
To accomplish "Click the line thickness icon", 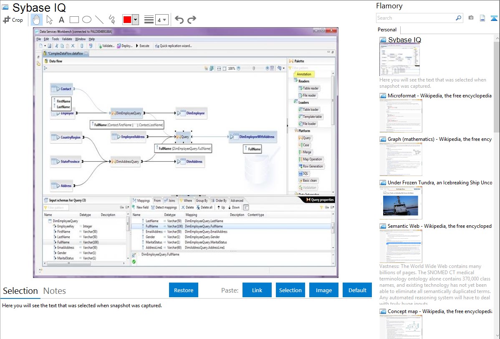I will 149,20.
